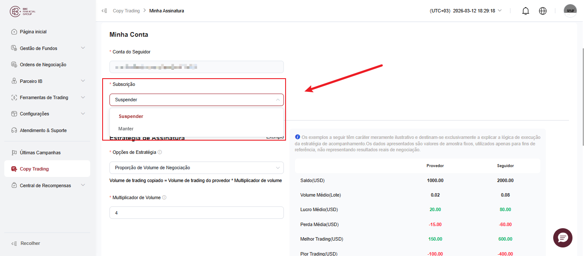Image resolution: width=584 pixels, height=256 pixels.
Task: Click the Minha Assinatura breadcrumb text
Action: click(x=167, y=11)
